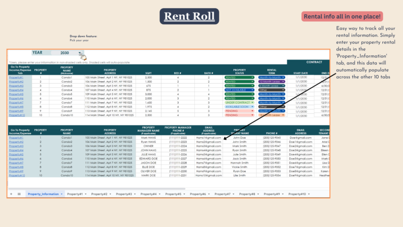Screen dimensions: 403x227
Task: Open Condo10 18 Month Lease dropdown
Action: click(283, 116)
